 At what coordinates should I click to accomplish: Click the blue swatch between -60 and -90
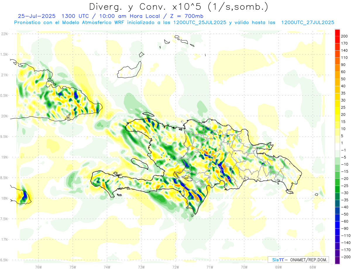click(337, 225)
